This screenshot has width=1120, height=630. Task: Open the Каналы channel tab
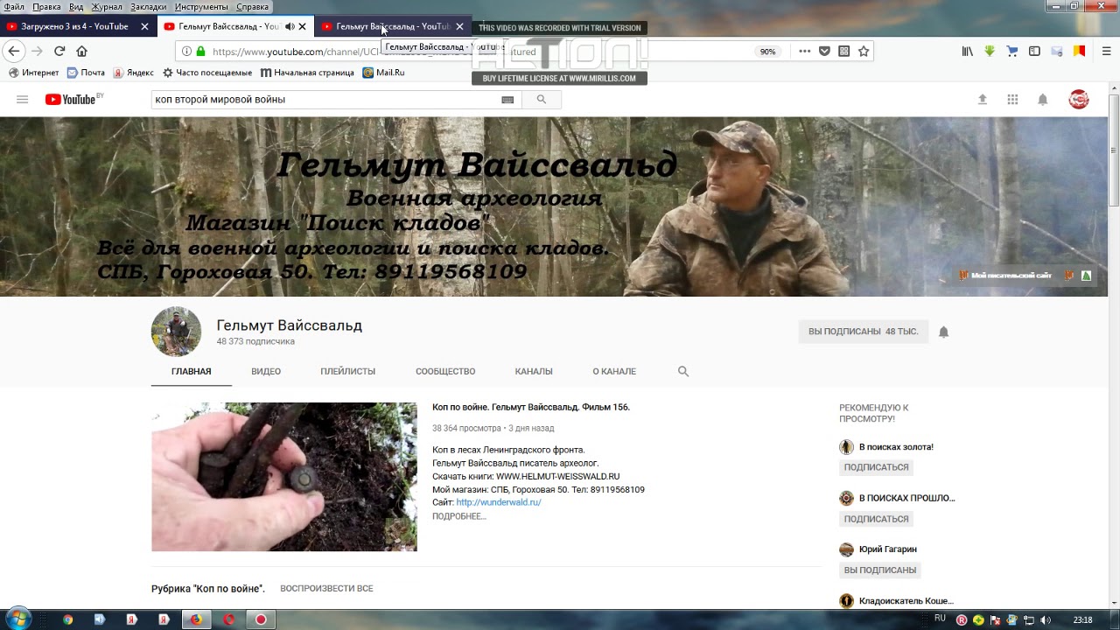click(x=534, y=371)
